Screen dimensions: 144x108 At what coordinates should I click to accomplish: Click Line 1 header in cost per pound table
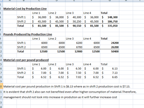[x=39, y=64]
